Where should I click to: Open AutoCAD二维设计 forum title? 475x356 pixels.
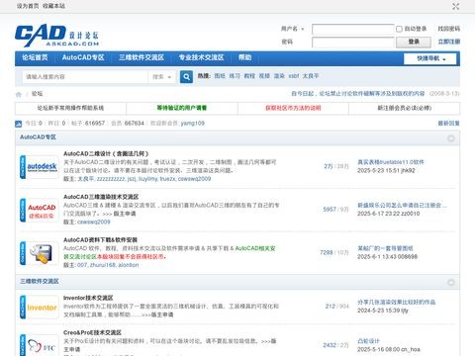pos(106,154)
